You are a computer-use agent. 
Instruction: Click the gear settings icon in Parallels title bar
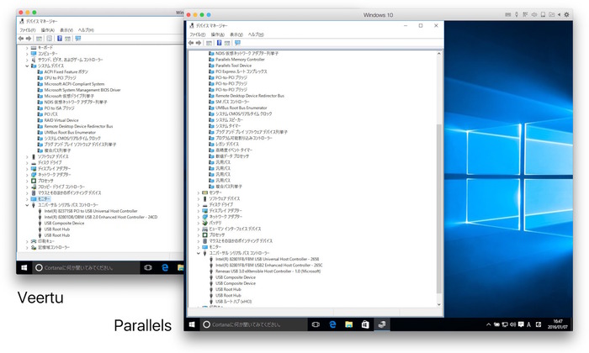567,14
